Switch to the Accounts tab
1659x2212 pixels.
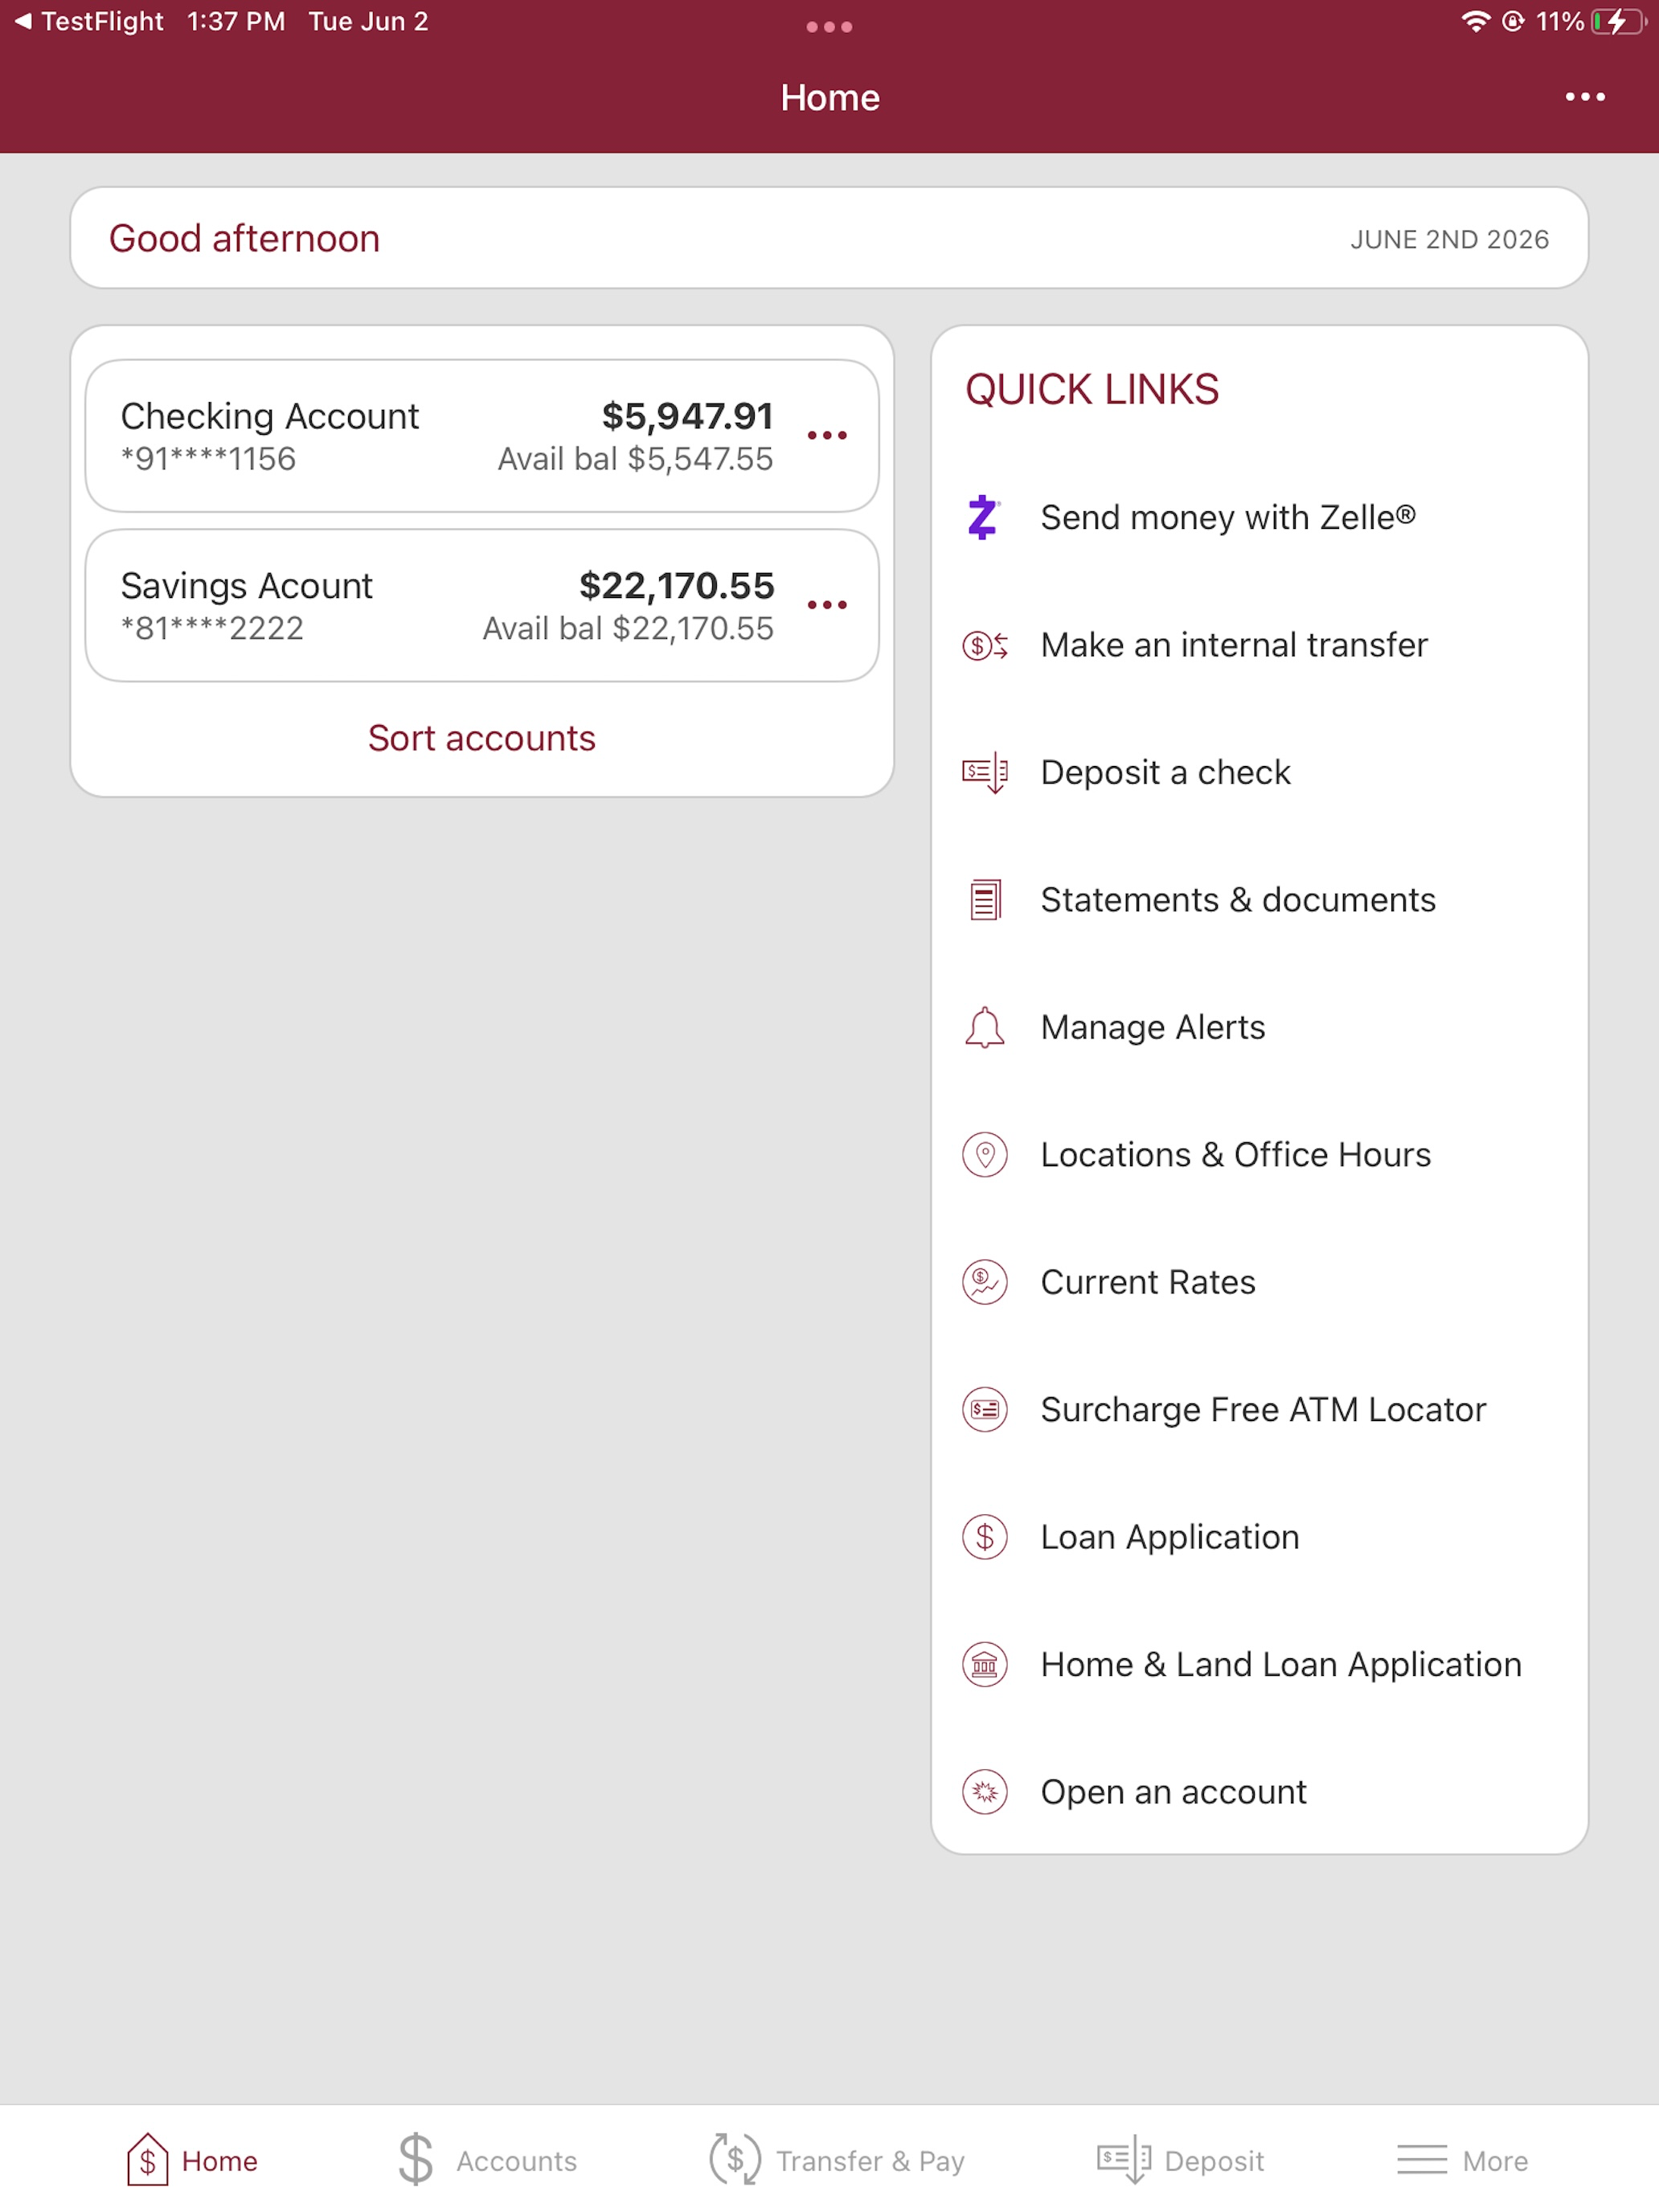pyautogui.click(x=487, y=2160)
